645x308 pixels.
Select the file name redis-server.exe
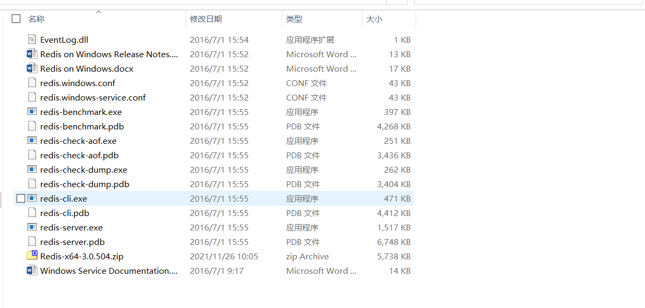pos(71,227)
